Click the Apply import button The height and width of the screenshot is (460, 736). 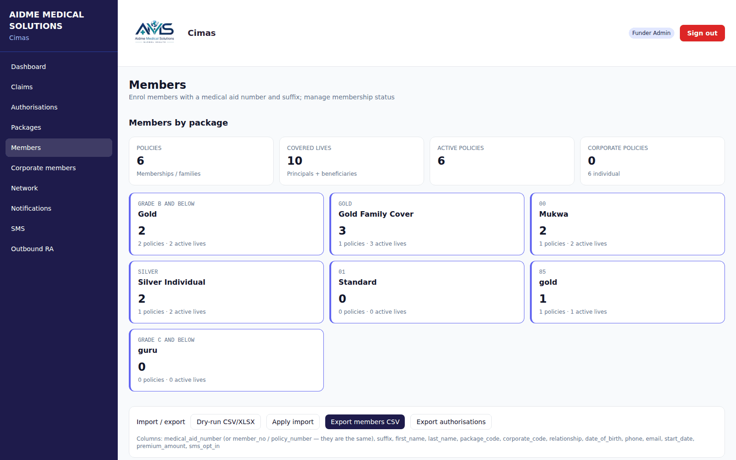(x=293, y=422)
